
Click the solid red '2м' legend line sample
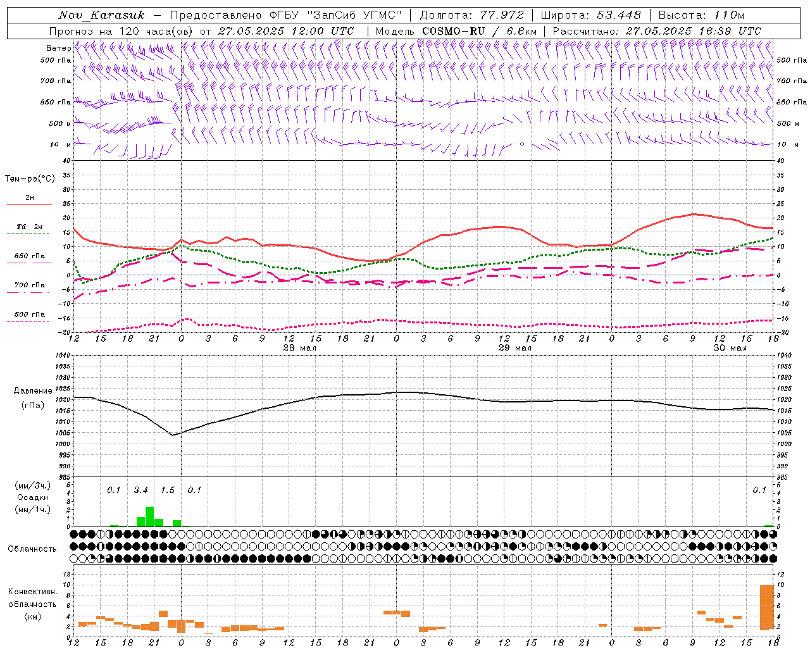coord(29,204)
